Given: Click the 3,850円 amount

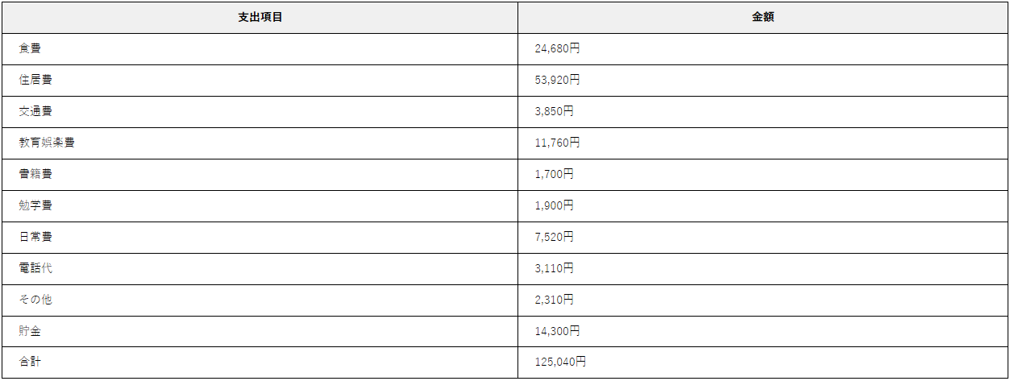Looking at the screenshot, I should tap(554, 111).
